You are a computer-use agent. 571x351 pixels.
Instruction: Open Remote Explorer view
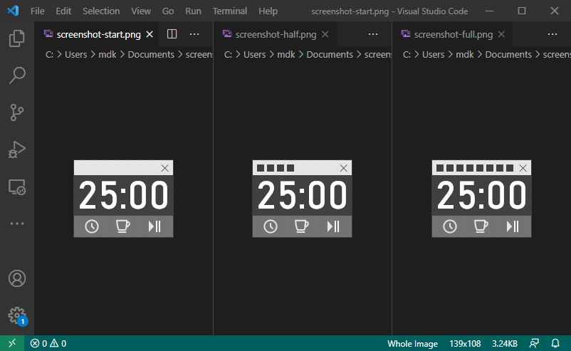click(x=17, y=187)
